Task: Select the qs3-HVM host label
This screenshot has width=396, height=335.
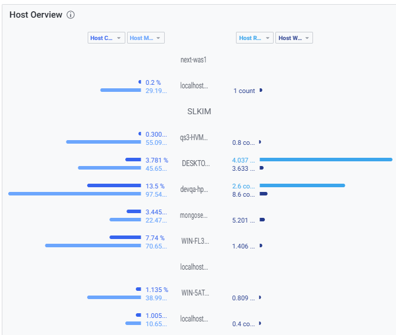Action: coord(194,137)
